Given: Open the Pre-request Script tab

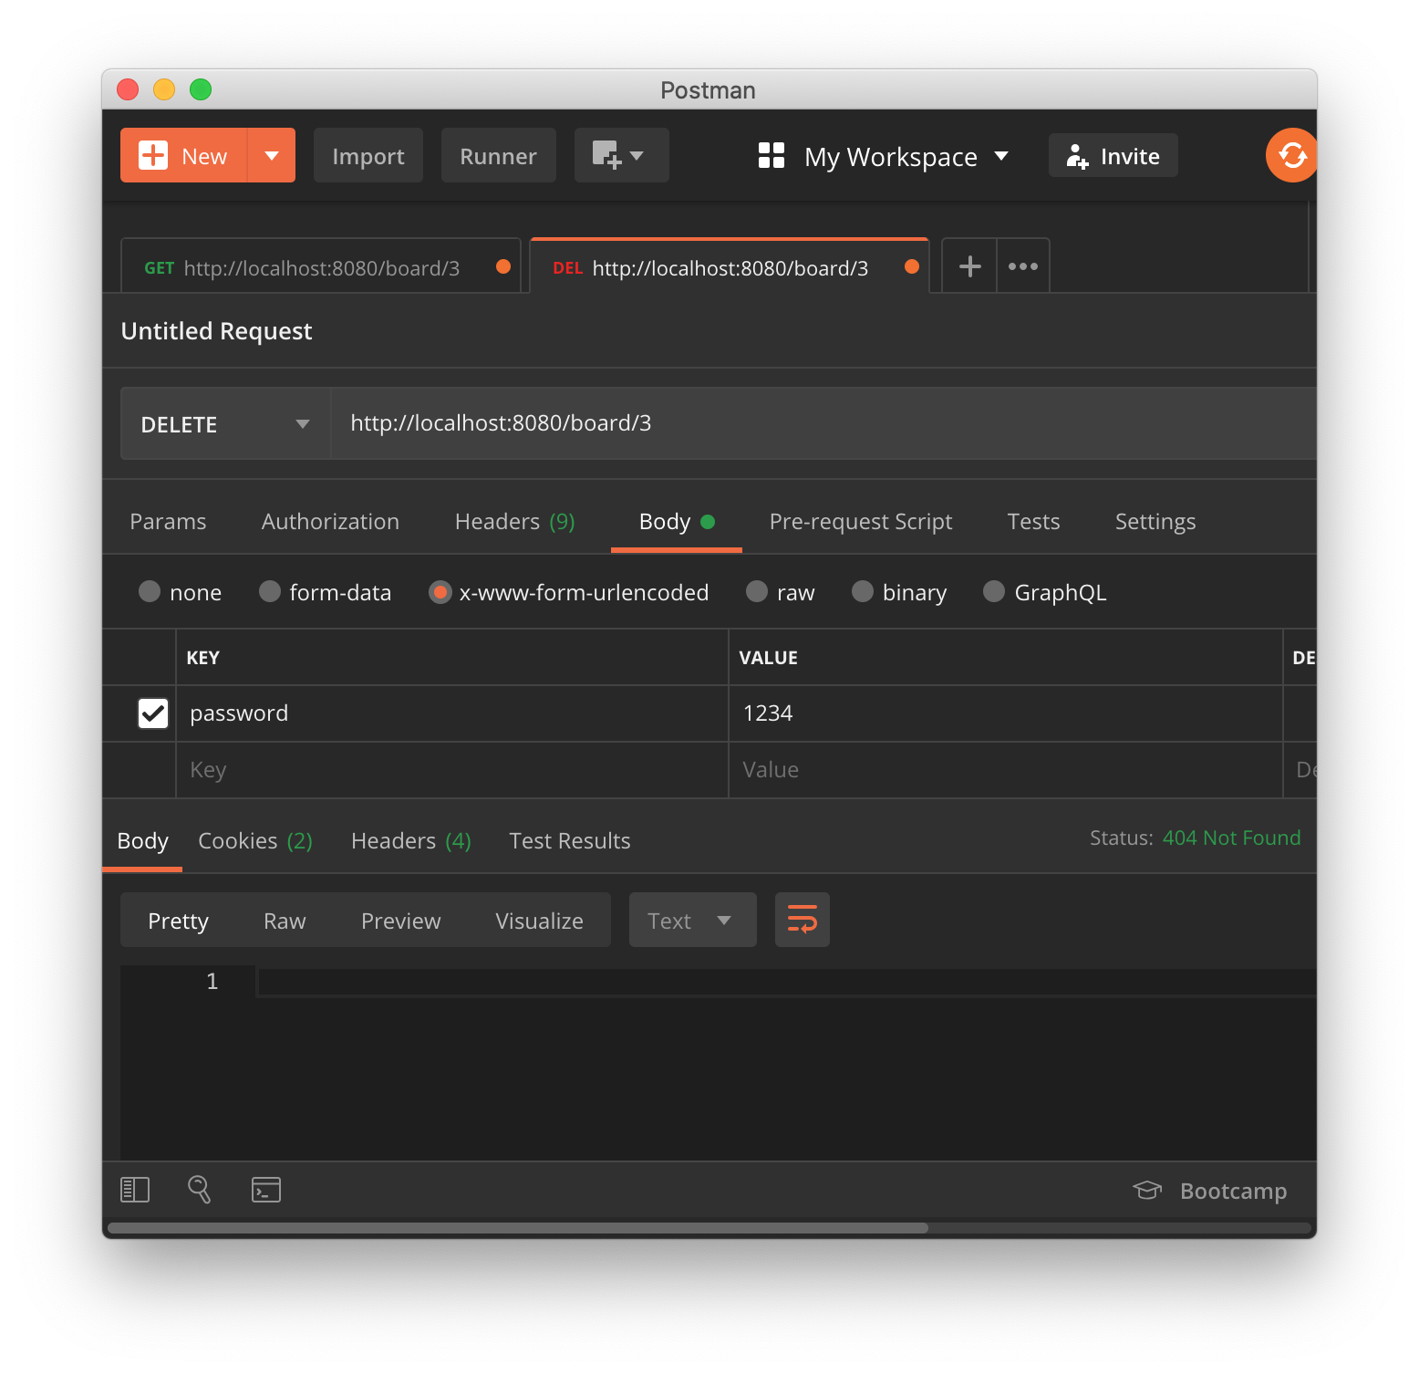Looking at the screenshot, I should [861, 521].
